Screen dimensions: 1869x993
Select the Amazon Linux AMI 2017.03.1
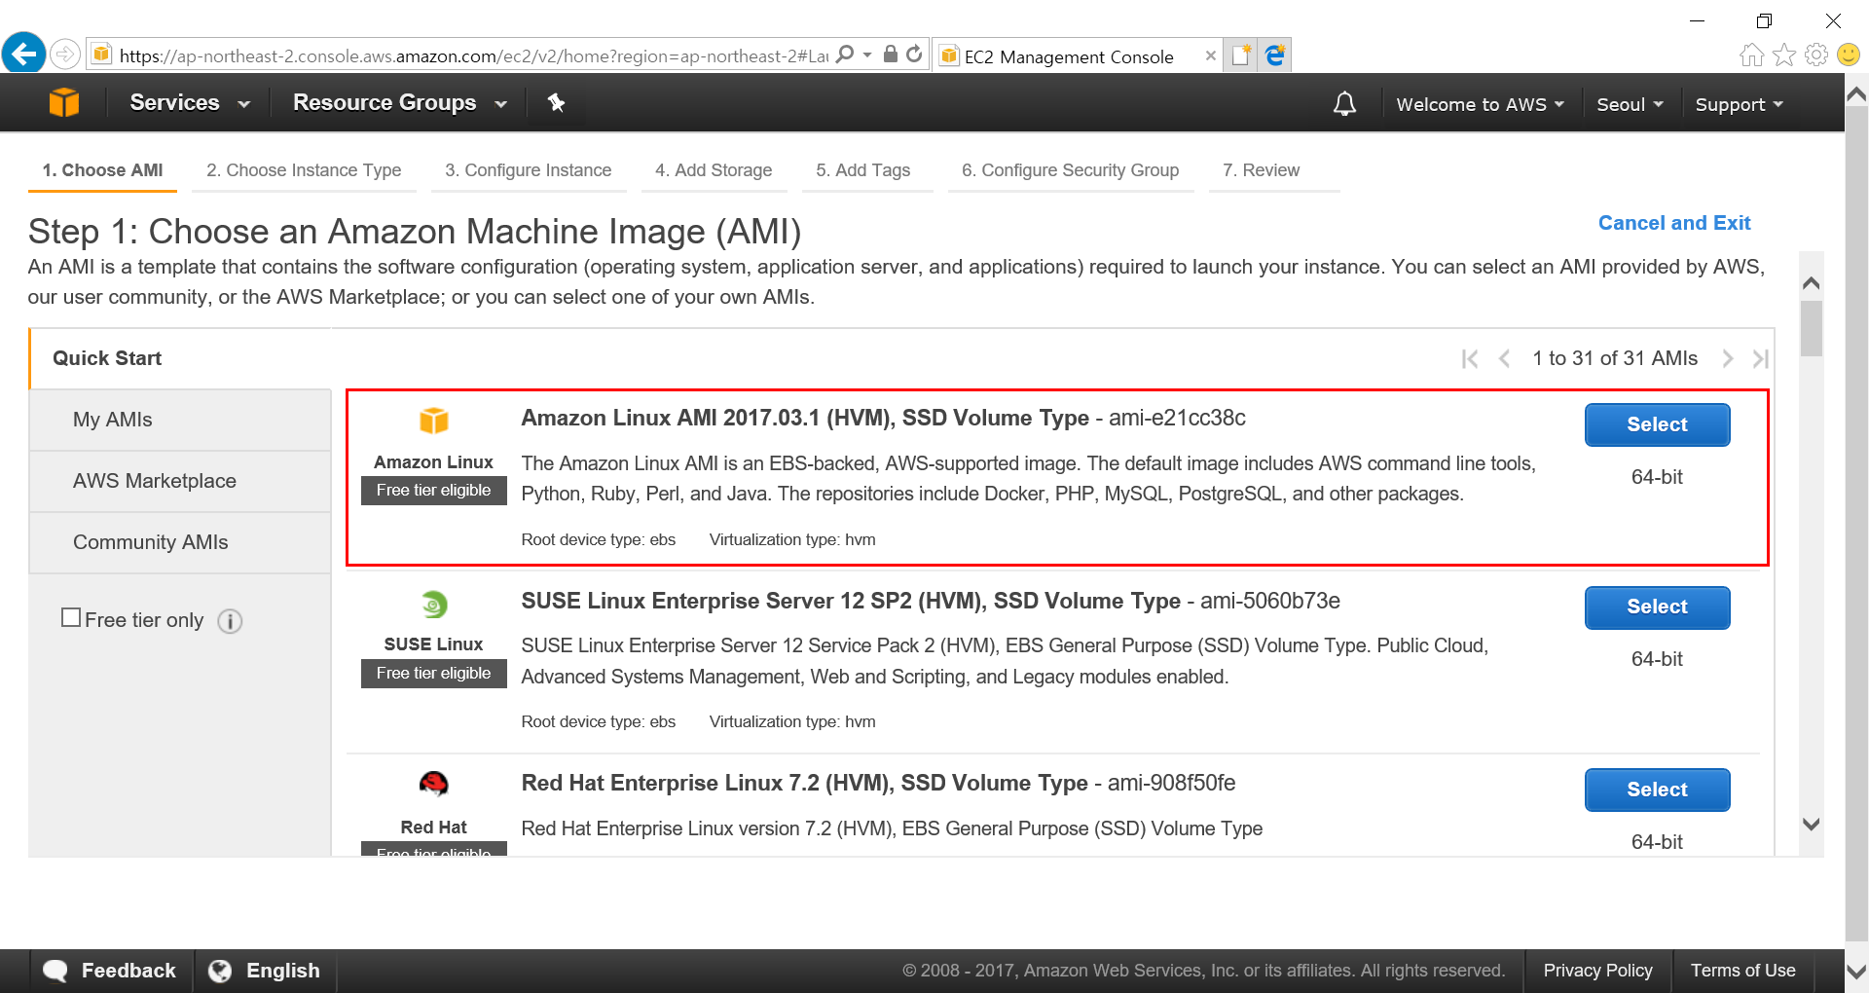tap(1657, 424)
